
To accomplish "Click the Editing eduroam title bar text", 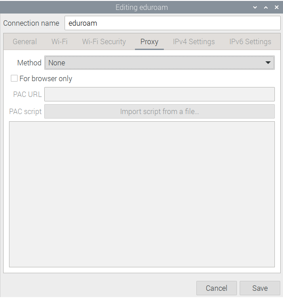I will pos(141,8).
